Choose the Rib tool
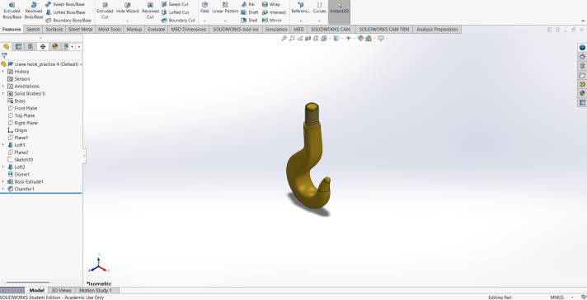This screenshot has width=587, height=300. (248, 4)
